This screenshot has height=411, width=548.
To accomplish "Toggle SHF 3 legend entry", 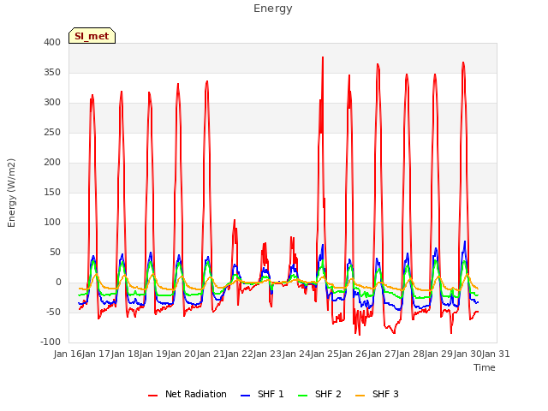I will (x=377, y=394).
